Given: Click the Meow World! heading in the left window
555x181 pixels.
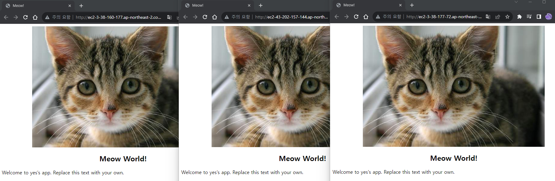Looking at the screenshot, I should coord(123,159).
